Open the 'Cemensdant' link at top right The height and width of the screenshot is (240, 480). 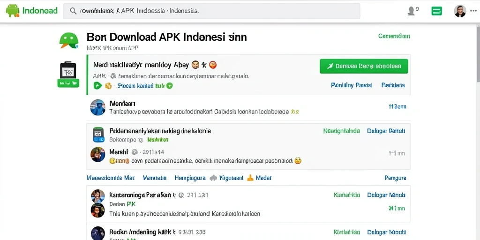(x=394, y=36)
